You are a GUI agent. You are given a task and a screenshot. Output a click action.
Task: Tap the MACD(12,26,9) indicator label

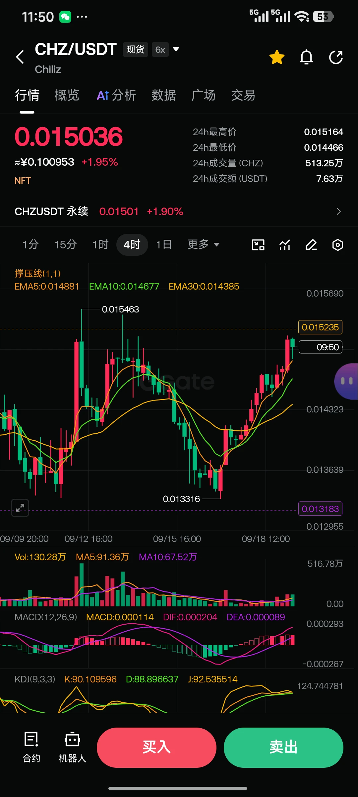(46, 617)
